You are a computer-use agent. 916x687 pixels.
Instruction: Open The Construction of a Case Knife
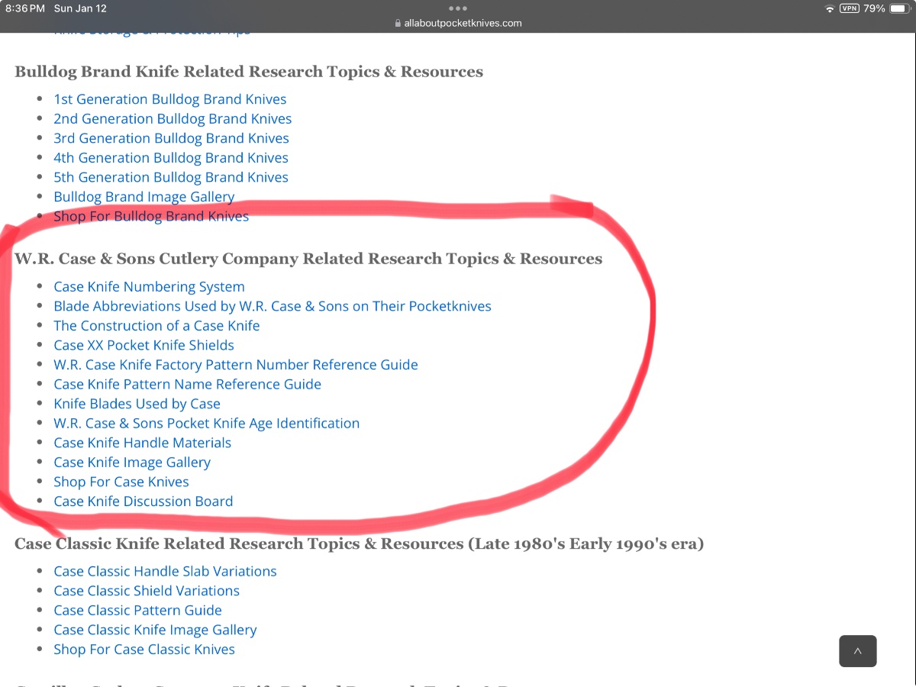coord(156,326)
